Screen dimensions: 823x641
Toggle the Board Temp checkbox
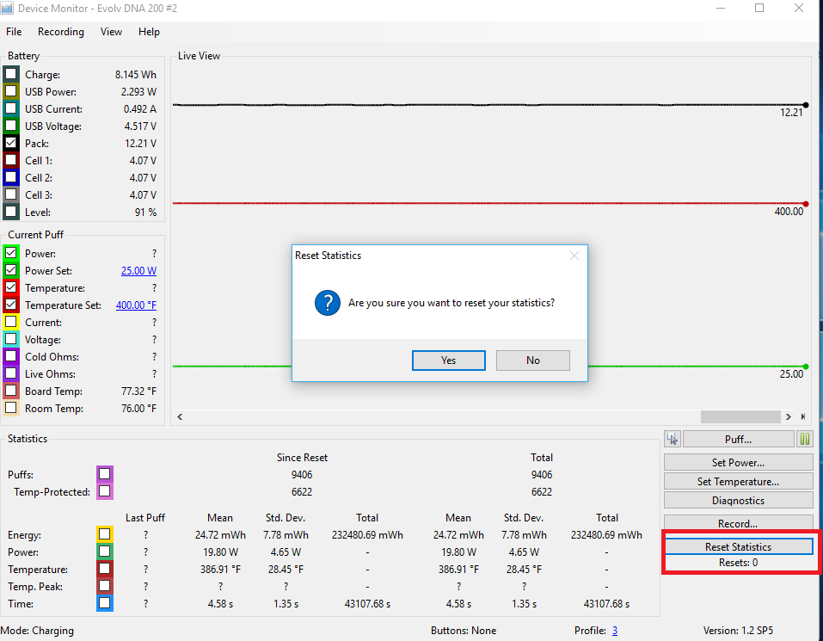[11, 391]
